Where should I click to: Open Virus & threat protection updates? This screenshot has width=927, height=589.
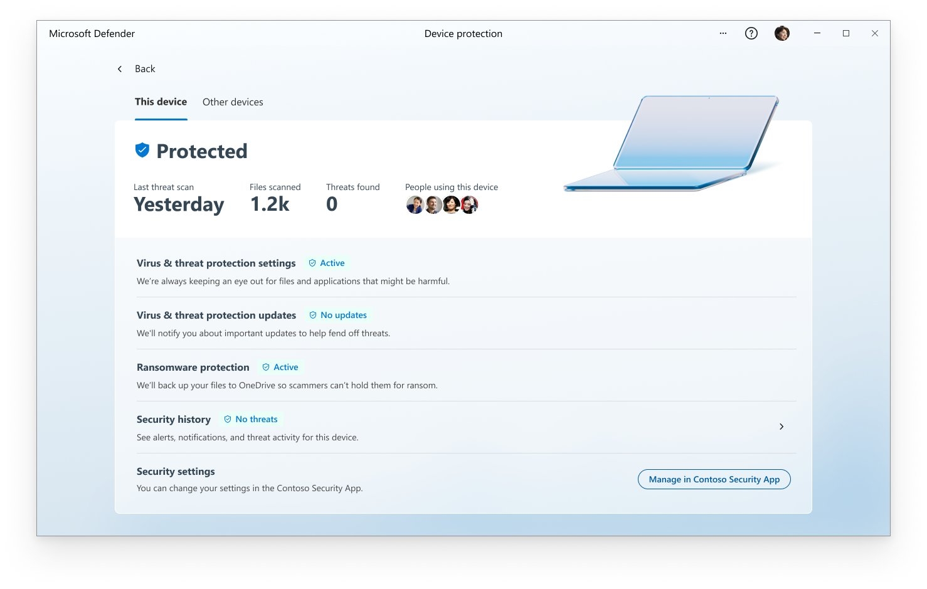216,316
